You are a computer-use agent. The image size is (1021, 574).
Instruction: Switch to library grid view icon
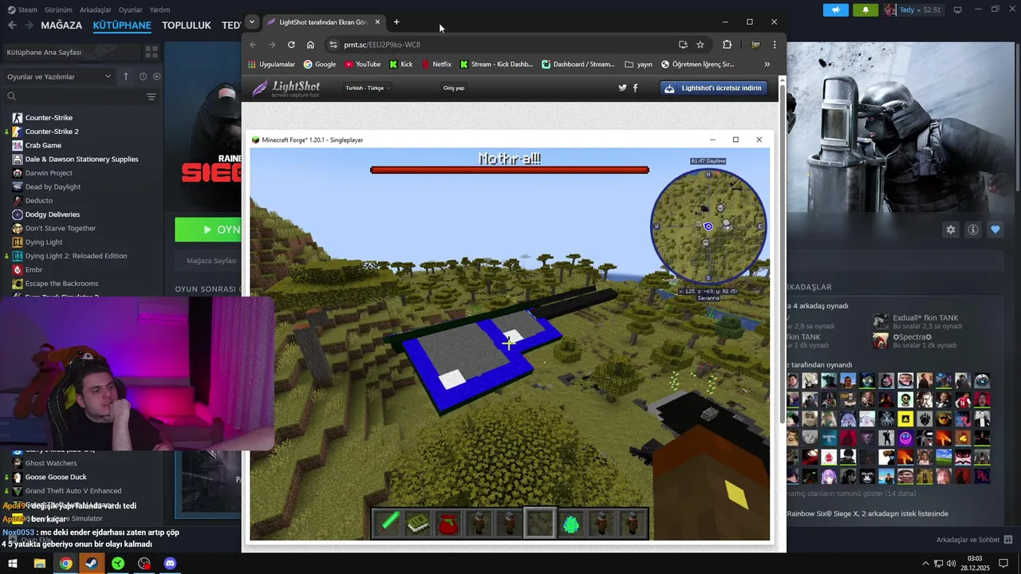point(151,52)
